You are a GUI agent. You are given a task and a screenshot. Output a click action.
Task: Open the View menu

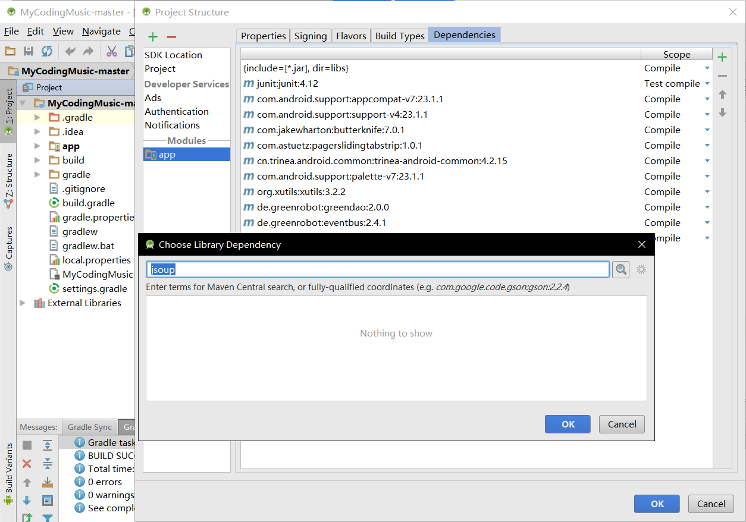tap(63, 31)
